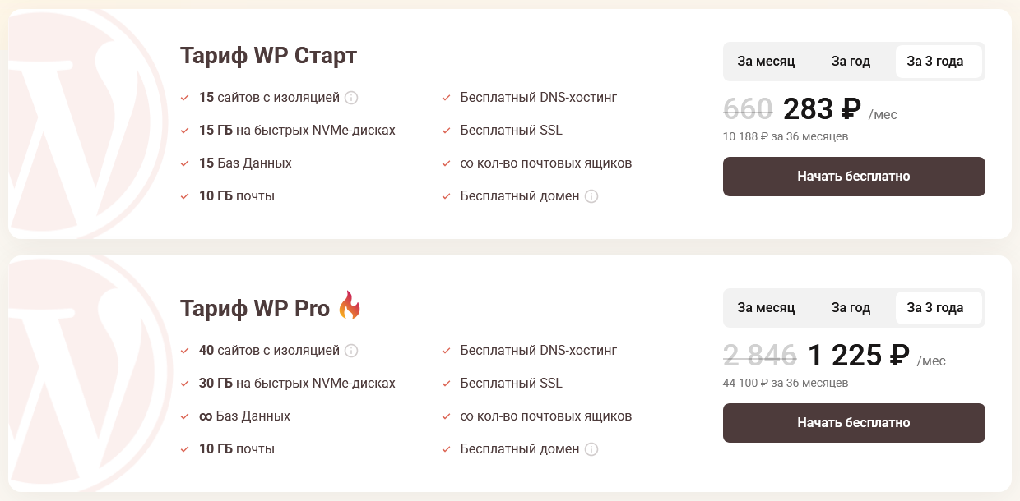Click the fire icon next to WP Pro
Viewport: 1020px width, 501px height.
[x=350, y=306]
